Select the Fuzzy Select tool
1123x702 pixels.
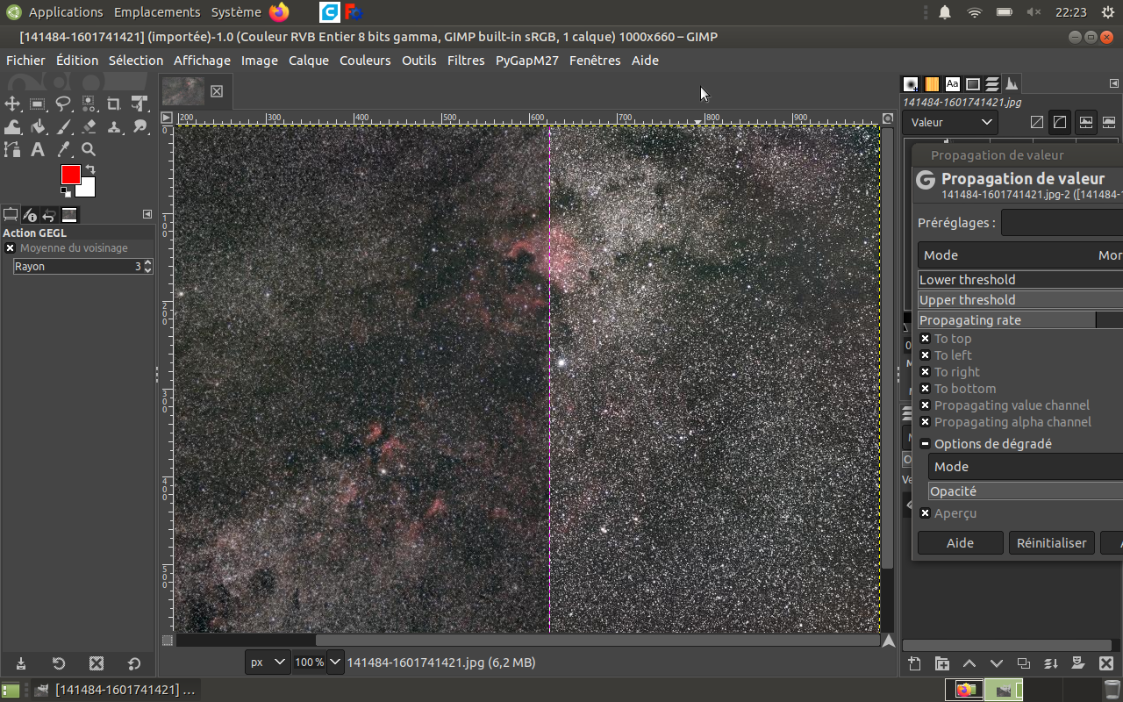pos(89,104)
